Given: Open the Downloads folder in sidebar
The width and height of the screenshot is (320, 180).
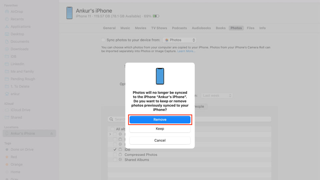Looking at the screenshot, I should tap(19, 49).
